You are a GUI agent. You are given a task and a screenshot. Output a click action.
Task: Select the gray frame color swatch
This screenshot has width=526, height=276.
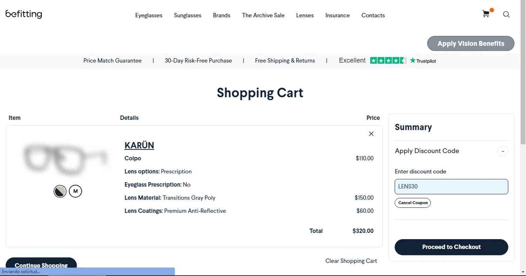(60, 191)
